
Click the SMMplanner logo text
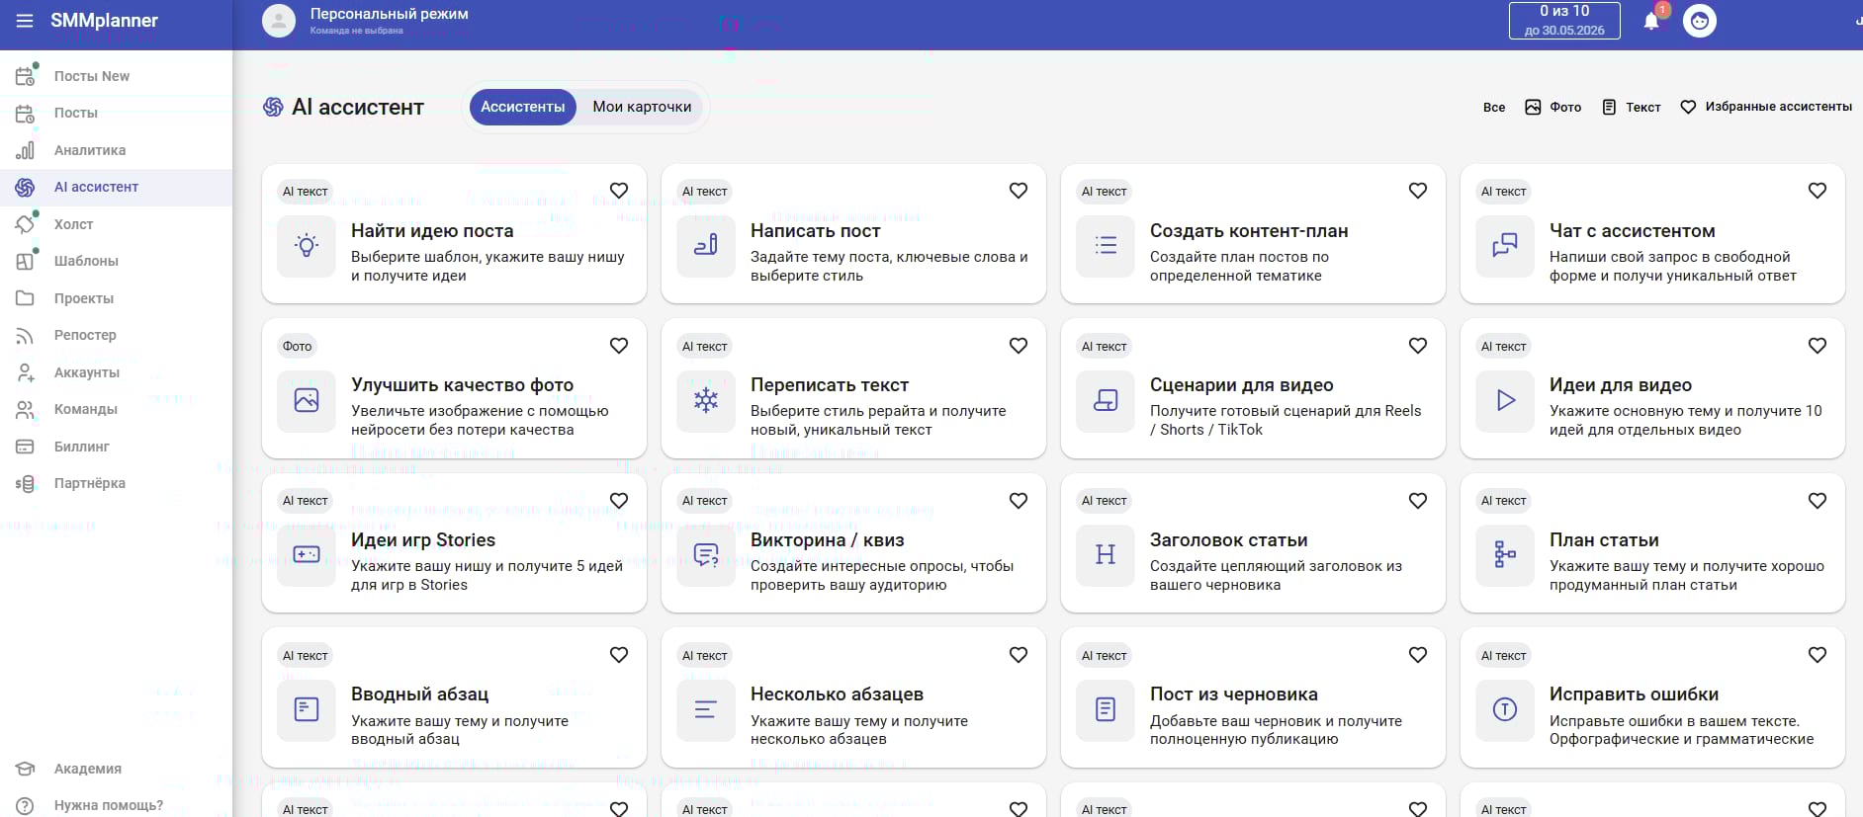[x=104, y=21]
